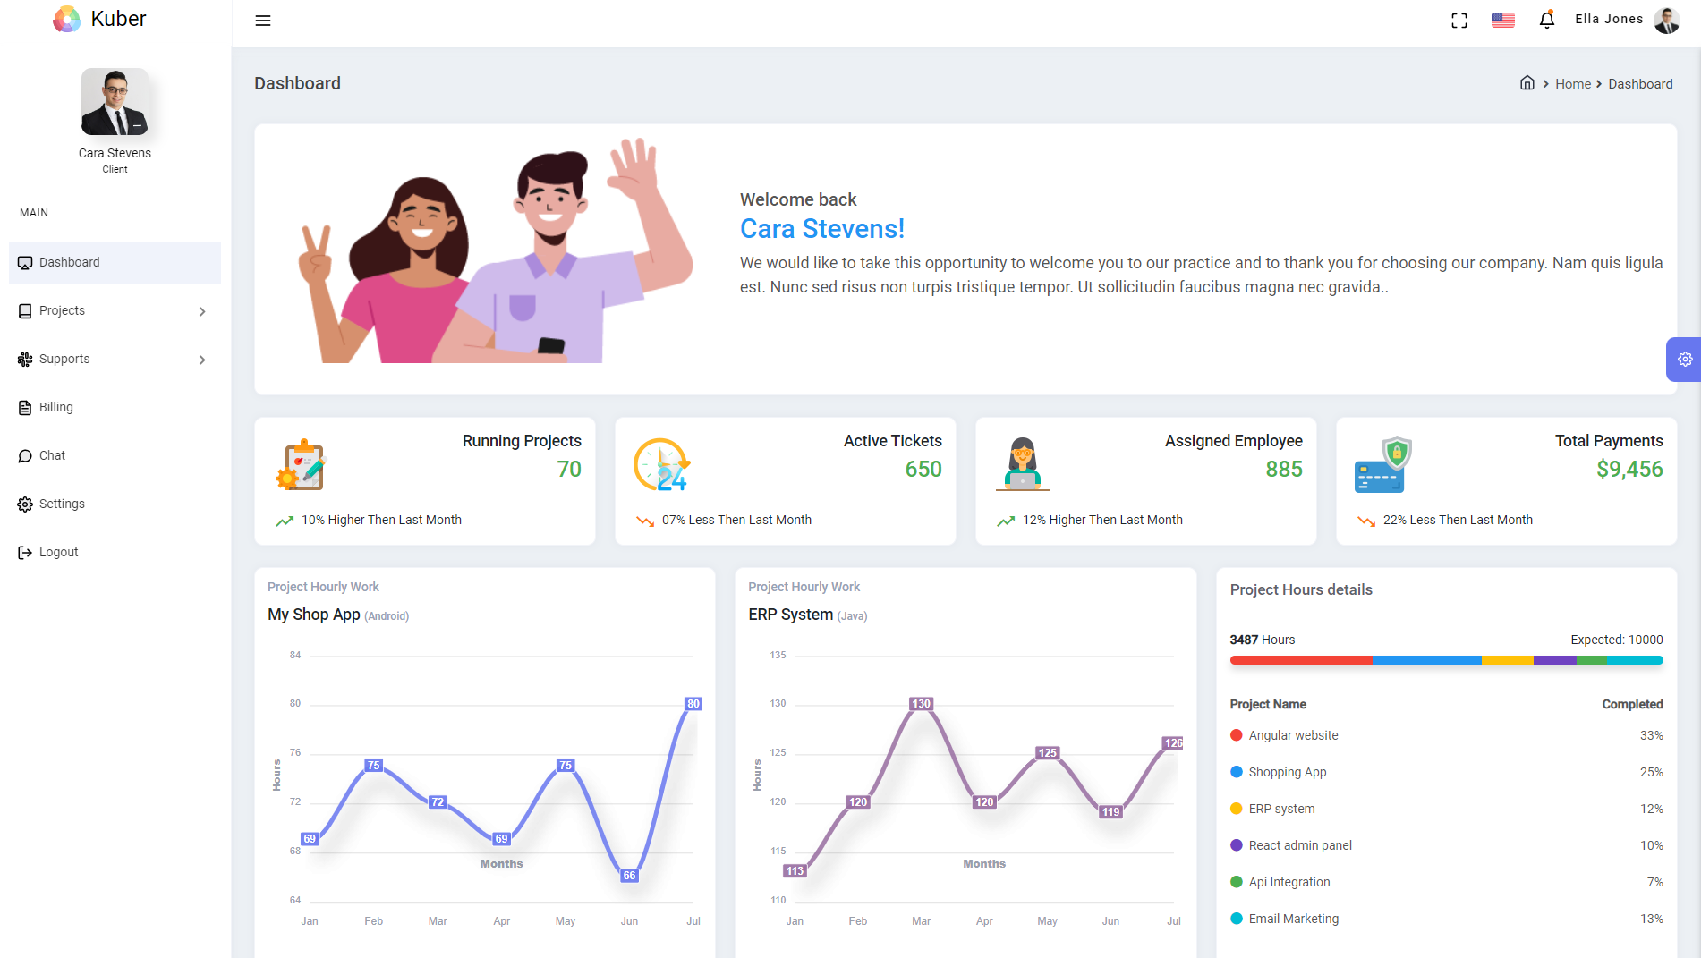Open the settings gear side panel
Screen dimensions: 1701x958
[x=1685, y=360]
